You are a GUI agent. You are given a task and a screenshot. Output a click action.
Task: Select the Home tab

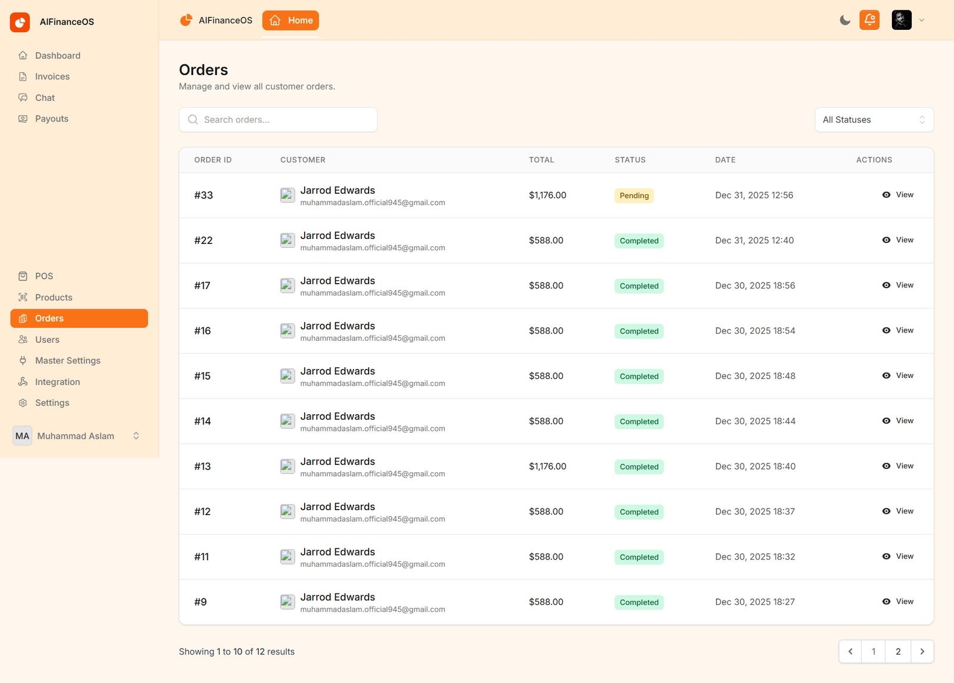click(x=290, y=20)
